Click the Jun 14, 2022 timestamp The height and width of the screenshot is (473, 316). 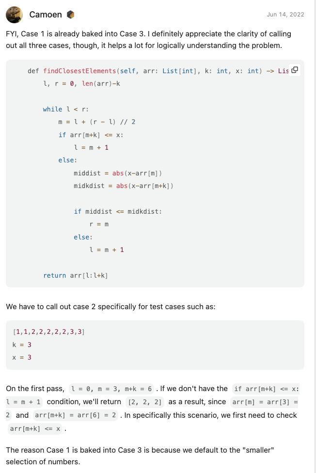click(x=285, y=15)
